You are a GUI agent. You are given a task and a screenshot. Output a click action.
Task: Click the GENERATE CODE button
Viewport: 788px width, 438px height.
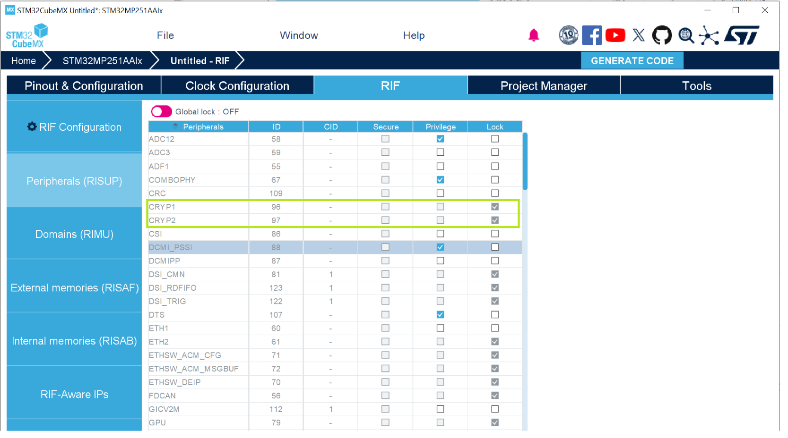pos(632,60)
